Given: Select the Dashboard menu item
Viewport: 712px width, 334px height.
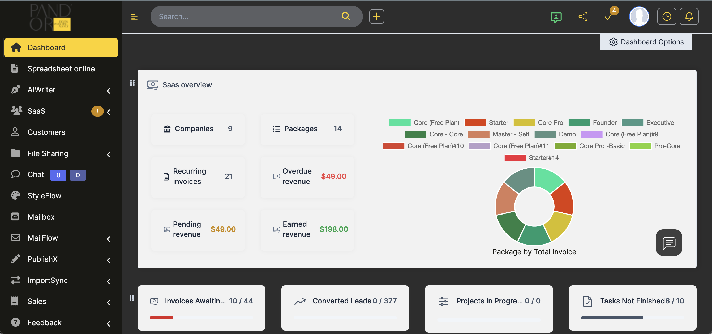Looking at the screenshot, I should tap(61, 47).
